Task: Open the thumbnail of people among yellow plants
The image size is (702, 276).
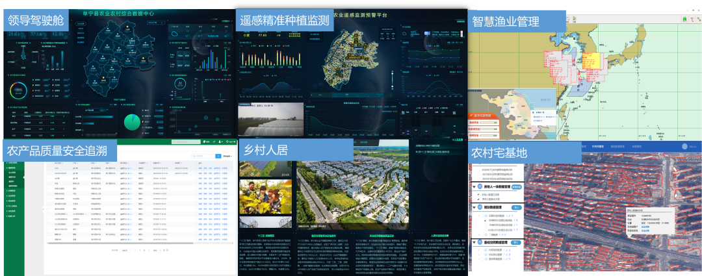Action: 265,196
